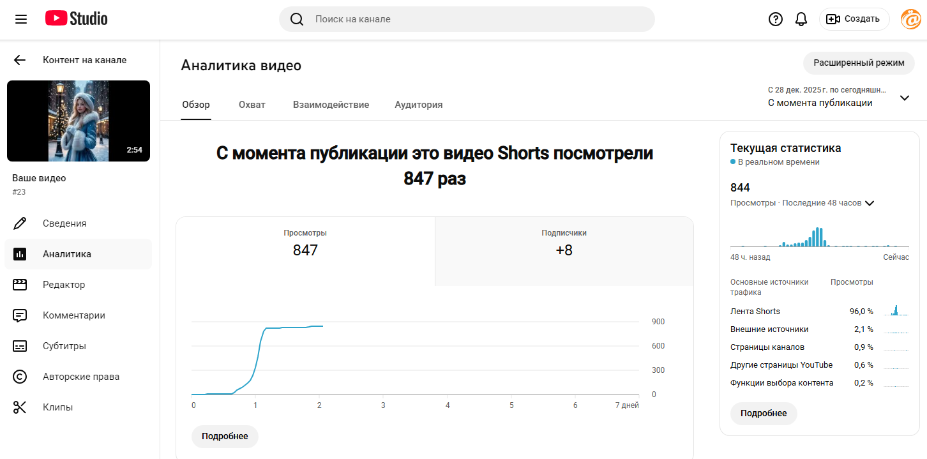
Task: Open Комментарии in the sidebar
Action: coord(73,315)
